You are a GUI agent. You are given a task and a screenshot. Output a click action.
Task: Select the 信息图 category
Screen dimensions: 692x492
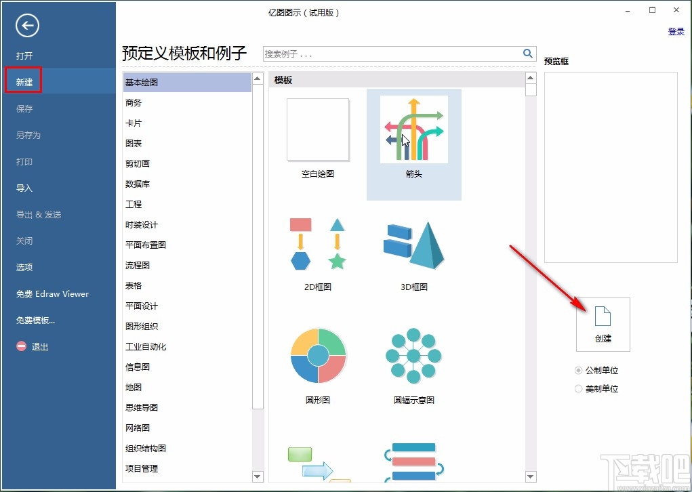tap(187, 367)
